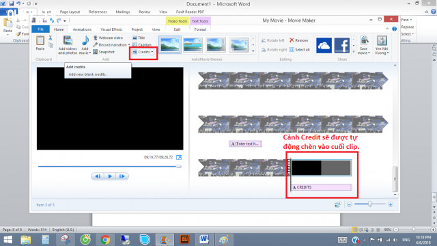Viewport: 437px width, 246px height.
Task: Click Select all in Editing group
Action: pyautogui.click(x=300, y=50)
